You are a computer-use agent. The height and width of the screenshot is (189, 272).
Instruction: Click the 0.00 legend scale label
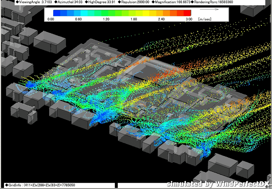pyautogui.click(x=51, y=19)
